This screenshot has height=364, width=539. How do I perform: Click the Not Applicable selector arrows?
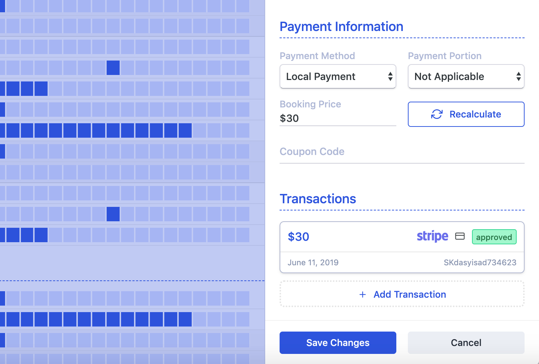pos(519,76)
